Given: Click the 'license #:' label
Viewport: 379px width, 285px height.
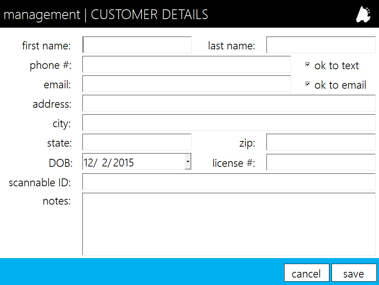Looking at the screenshot, I should coord(234,163).
